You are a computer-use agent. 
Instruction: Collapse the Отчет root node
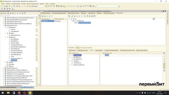pyautogui.click(x=69, y=19)
